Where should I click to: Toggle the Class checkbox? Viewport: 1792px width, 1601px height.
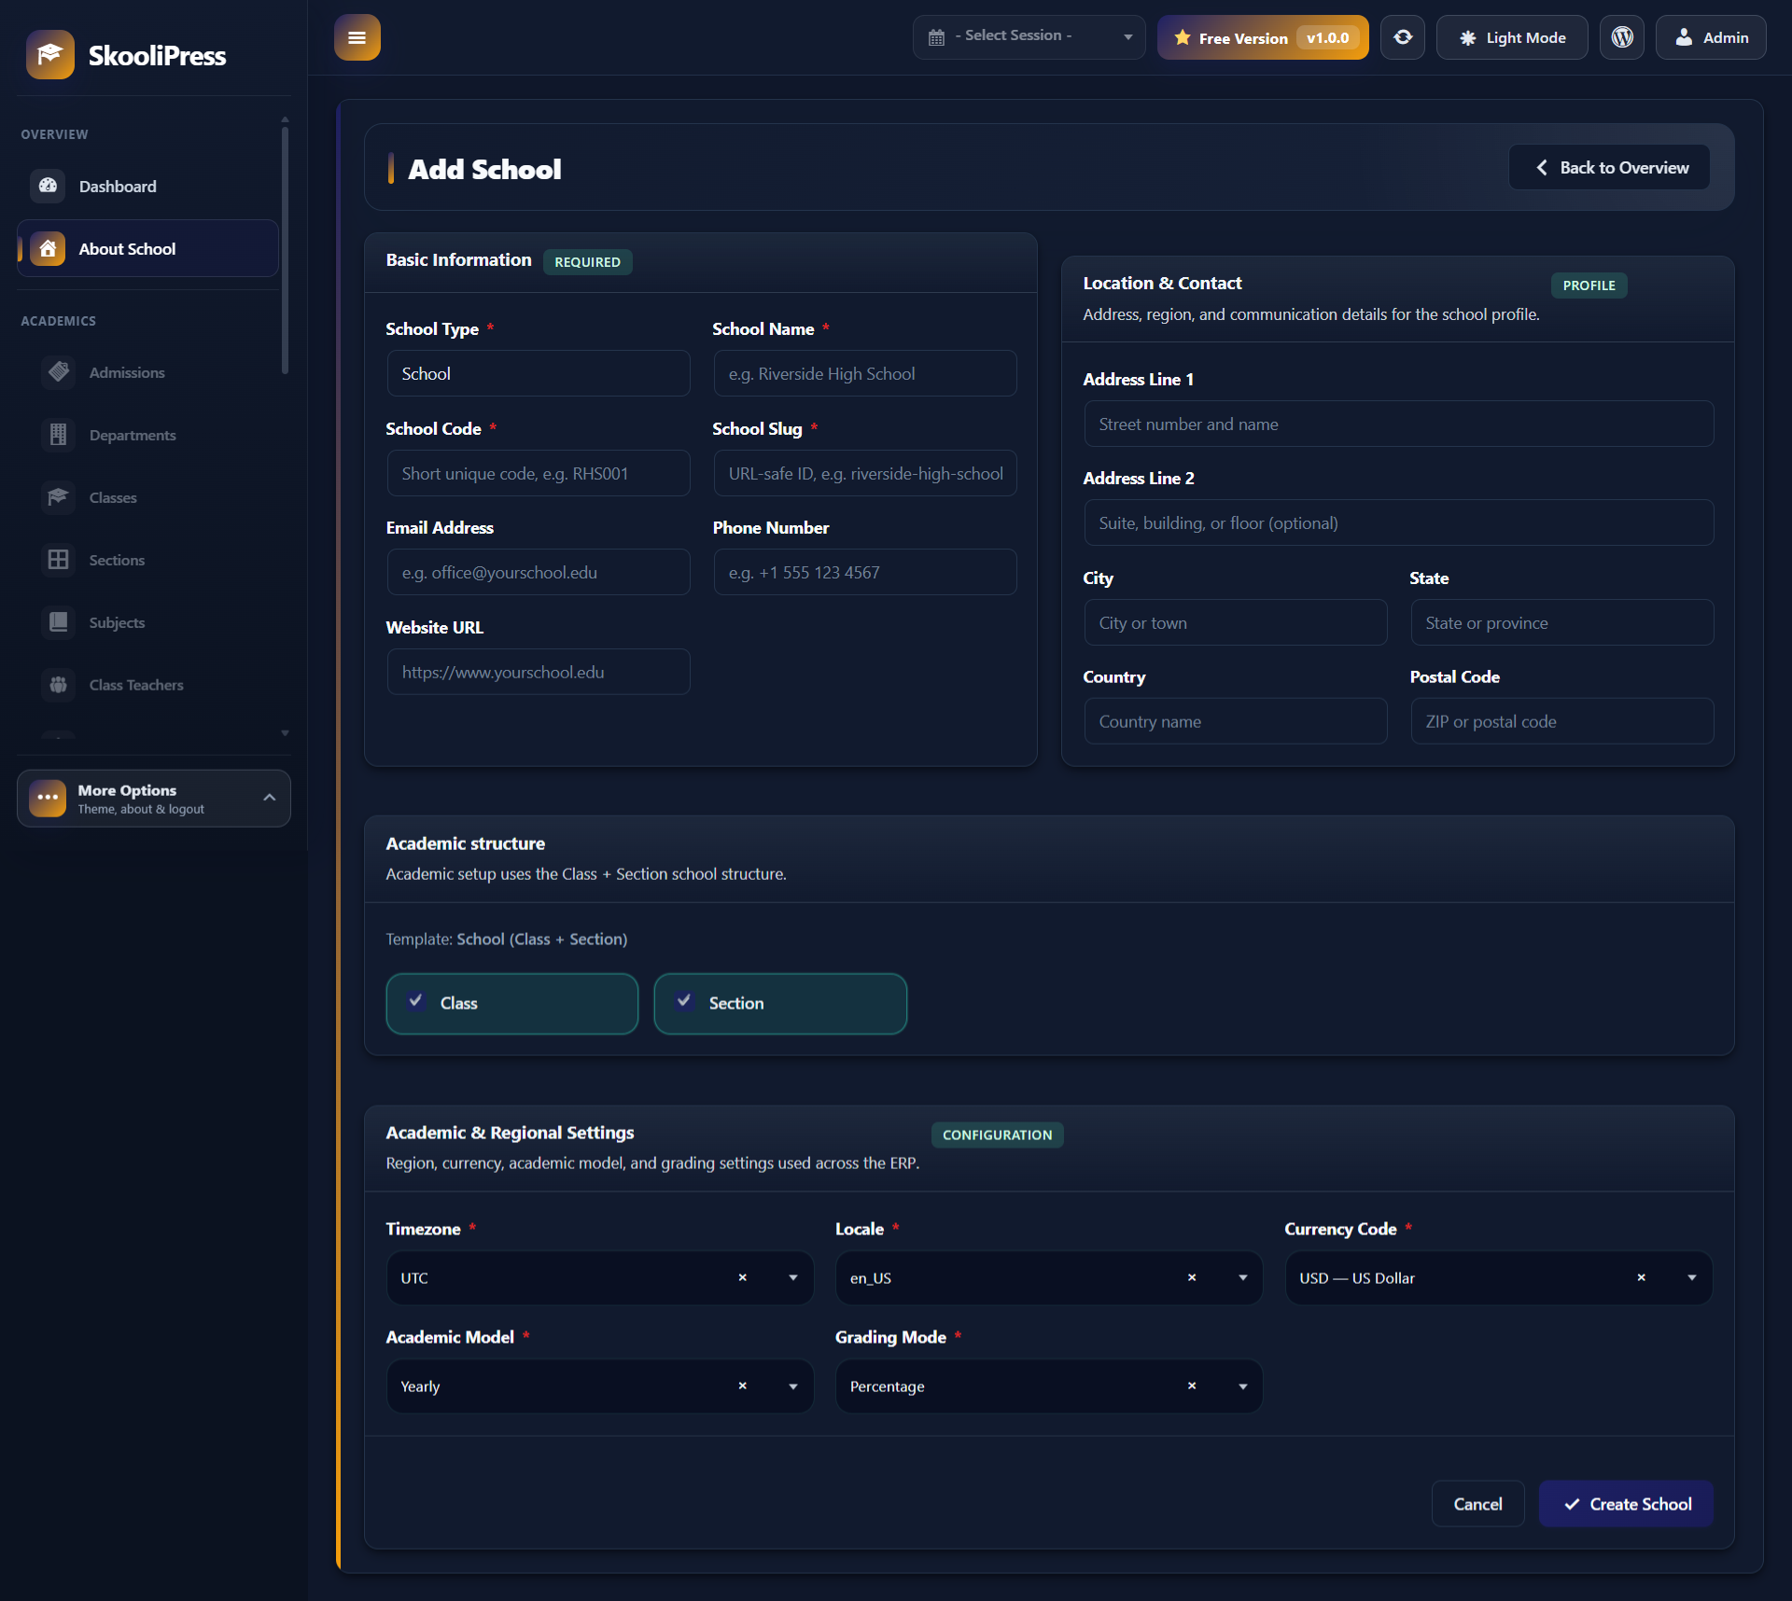pos(416,1000)
